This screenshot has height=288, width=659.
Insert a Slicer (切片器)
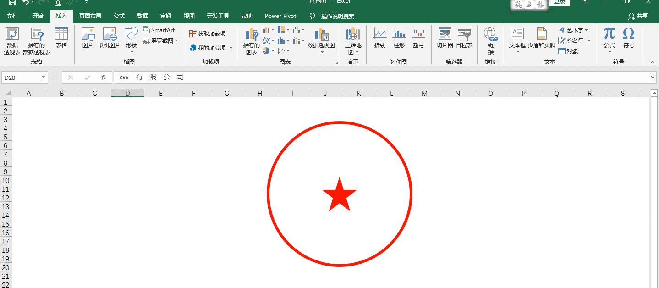[x=445, y=38]
